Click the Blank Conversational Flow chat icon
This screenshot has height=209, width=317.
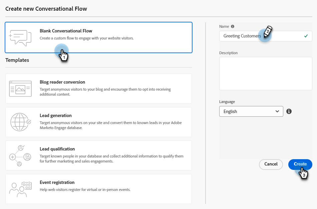click(20, 37)
